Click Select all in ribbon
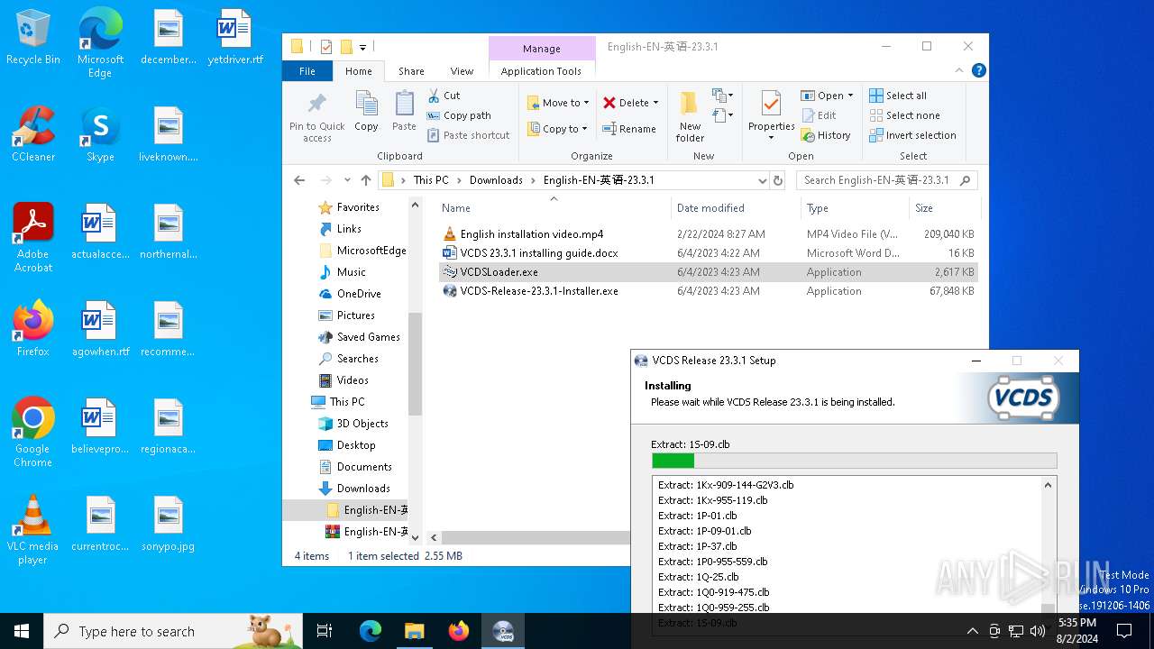The width and height of the screenshot is (1154, 649). 898,96
